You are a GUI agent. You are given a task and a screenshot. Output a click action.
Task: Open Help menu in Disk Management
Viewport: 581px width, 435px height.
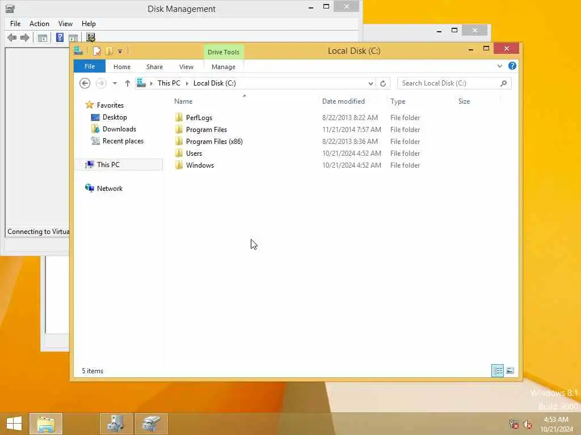pos(89,24)
